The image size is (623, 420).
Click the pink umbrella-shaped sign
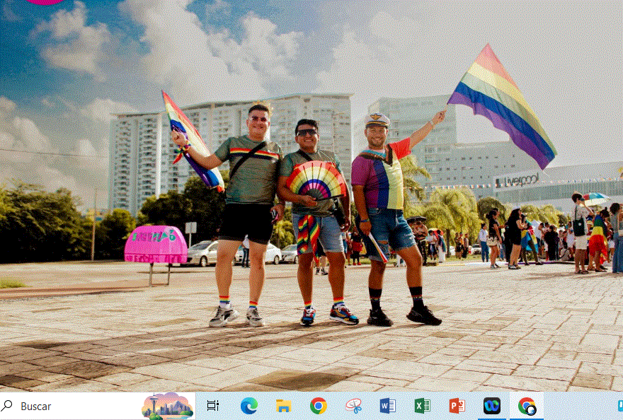click(x=156, y=245)
